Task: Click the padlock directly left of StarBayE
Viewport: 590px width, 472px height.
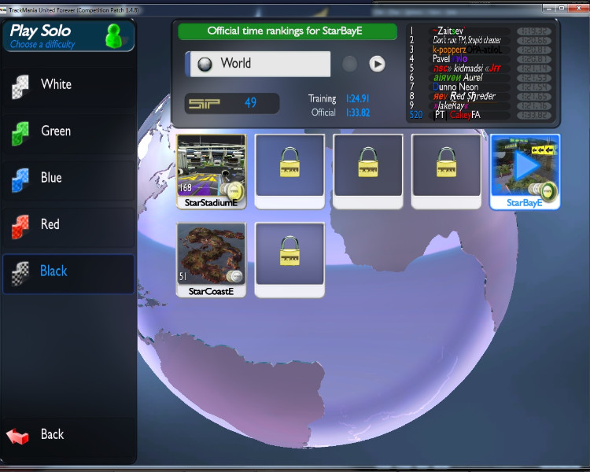Action: (x=447, y=166)
